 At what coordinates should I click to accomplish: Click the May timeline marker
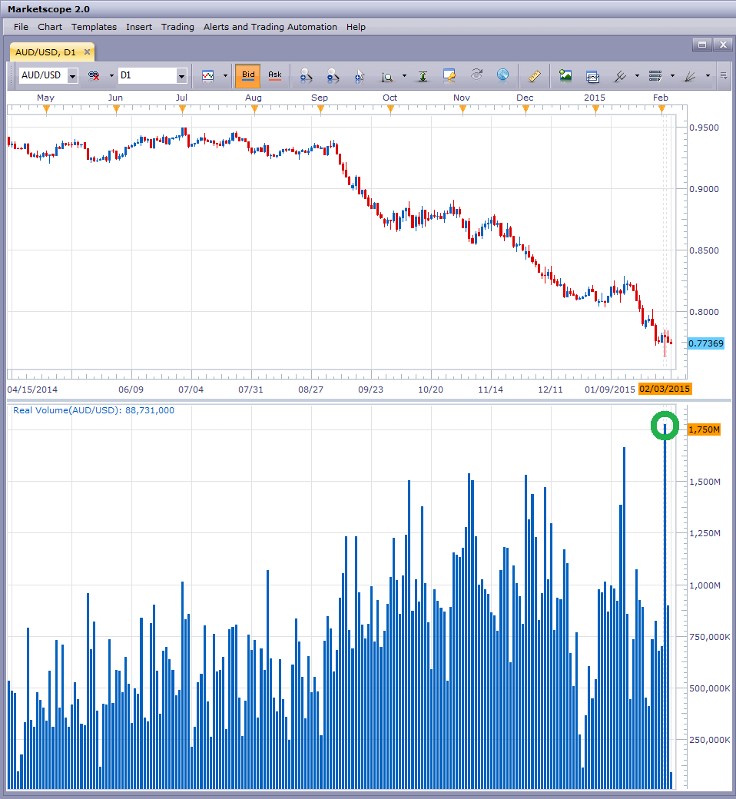coord(46,108)
